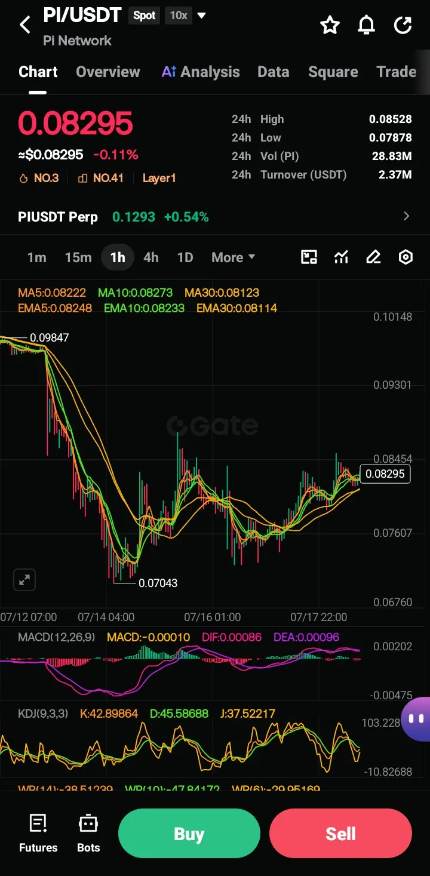The height and width of the screenshot is (876, 430).
Task: Tap the MA10:0.08273 indicator value
Action: [x=135, y=293]
